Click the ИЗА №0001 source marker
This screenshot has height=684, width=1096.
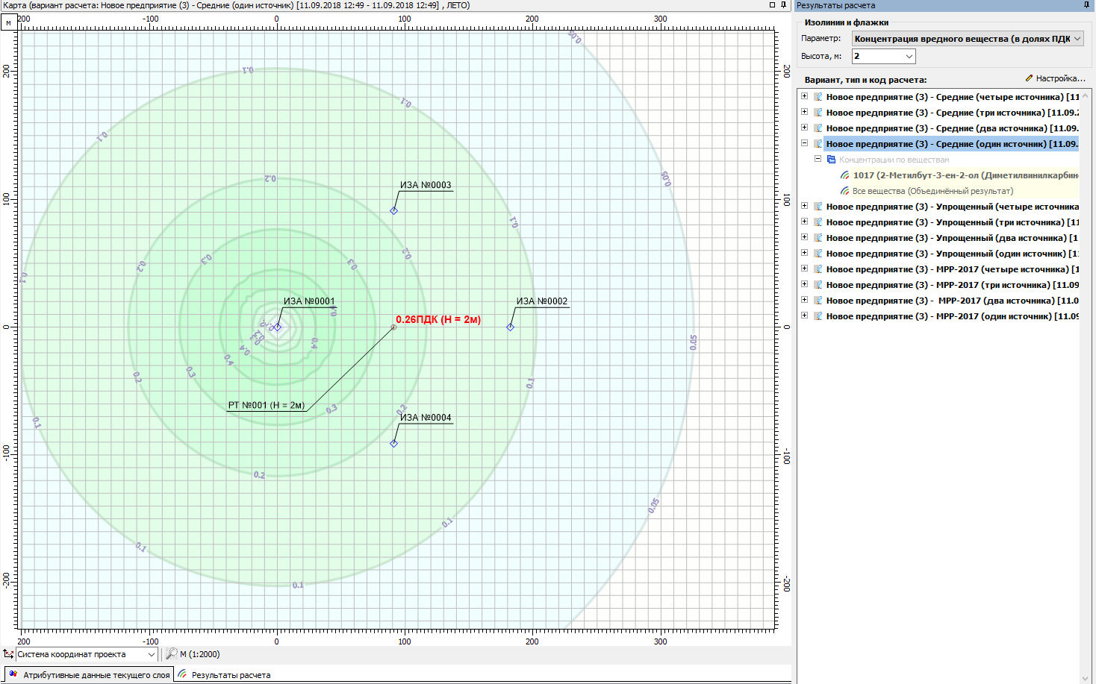(x=277, y=327)
